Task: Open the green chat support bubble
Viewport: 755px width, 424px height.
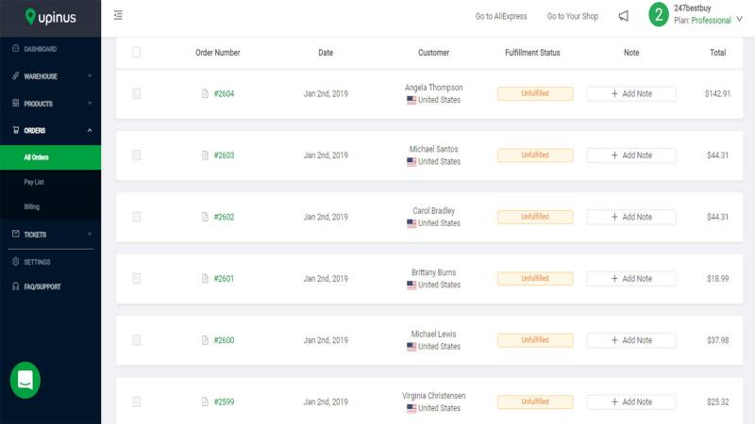Action: [25, 380]
